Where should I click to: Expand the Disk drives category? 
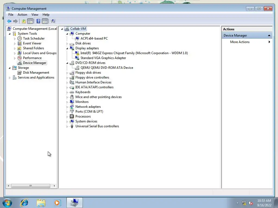click(67, 44)
